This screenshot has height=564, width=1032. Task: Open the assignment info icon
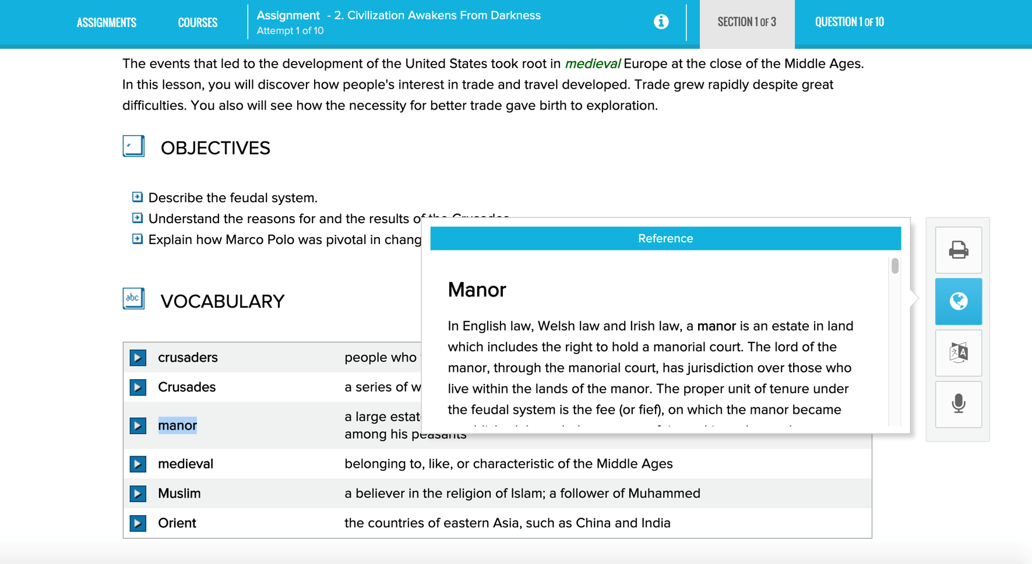point(661,22)
